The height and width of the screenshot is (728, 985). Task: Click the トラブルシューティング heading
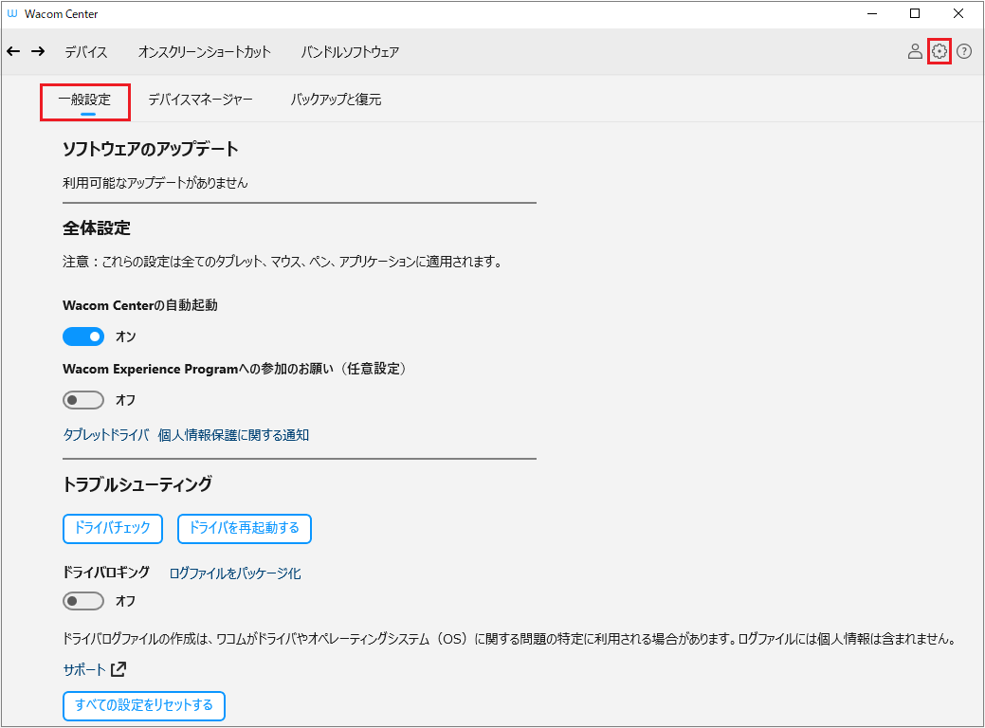click(137, 484)
